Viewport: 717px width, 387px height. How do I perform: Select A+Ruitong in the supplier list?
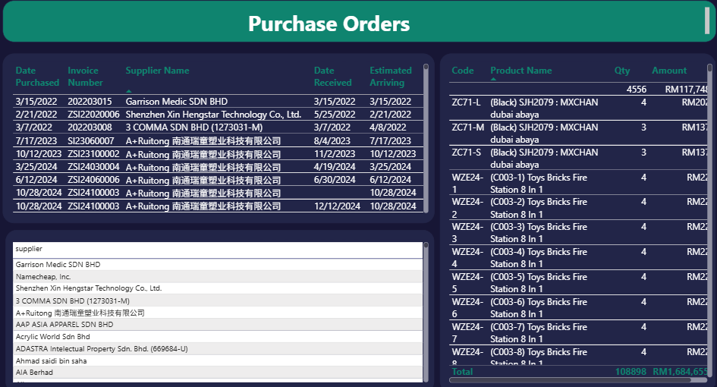click(218, 313)
